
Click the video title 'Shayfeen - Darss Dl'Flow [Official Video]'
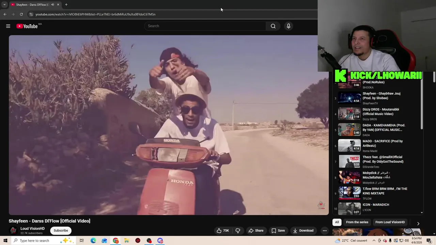tap(49, 221)
